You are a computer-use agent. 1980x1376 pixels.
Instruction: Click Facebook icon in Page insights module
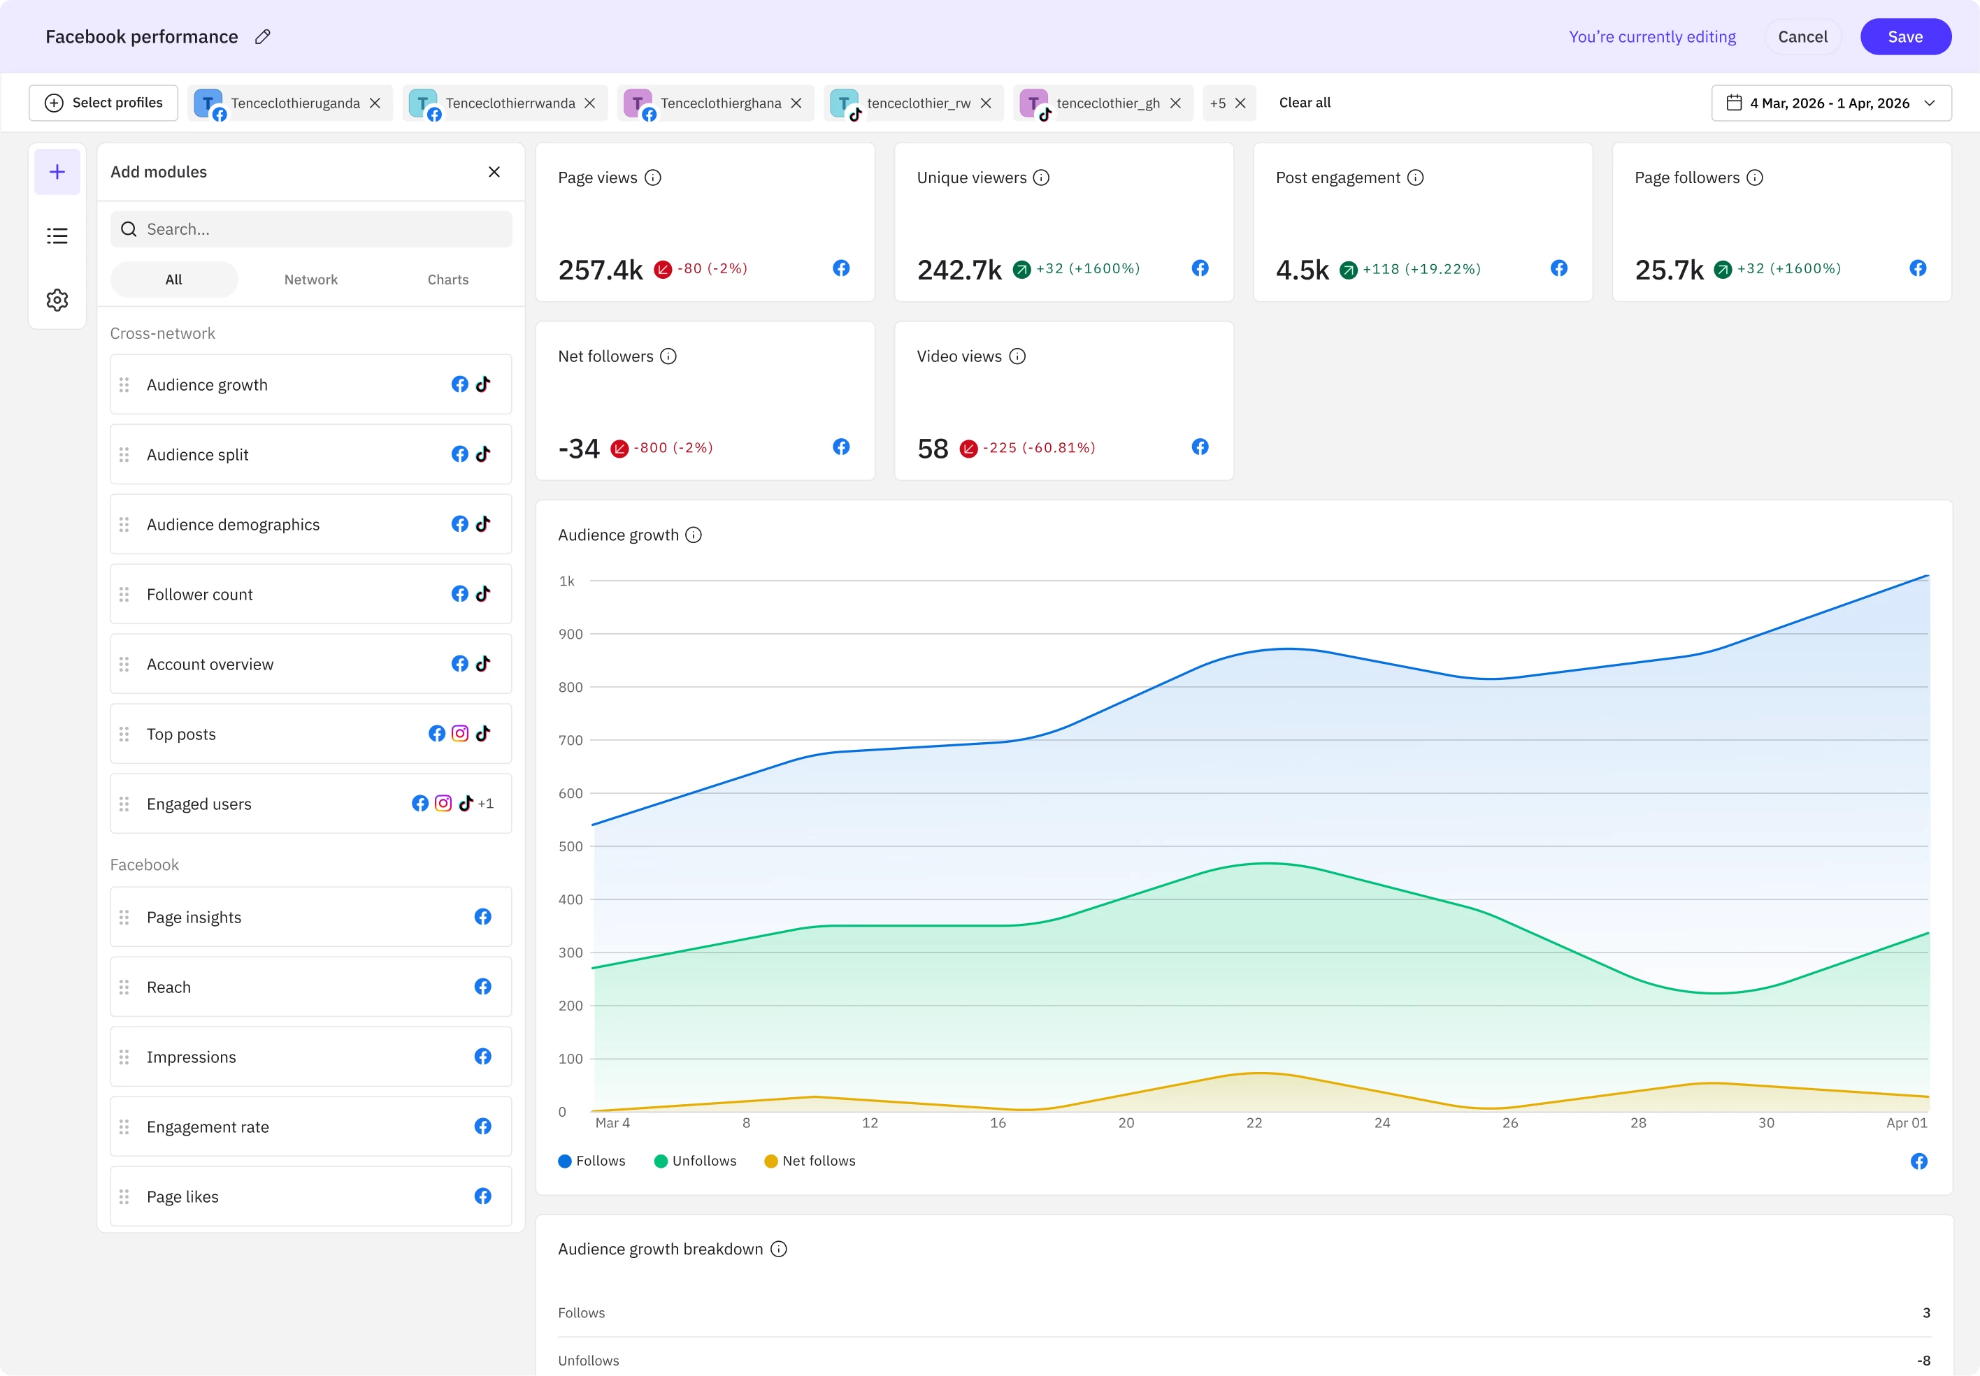click(483, 916)
